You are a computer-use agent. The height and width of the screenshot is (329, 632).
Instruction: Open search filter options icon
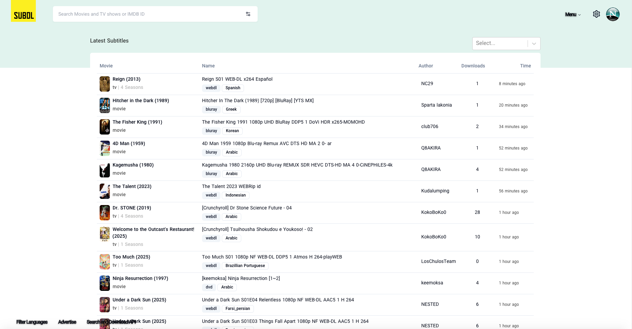[248, 14]
